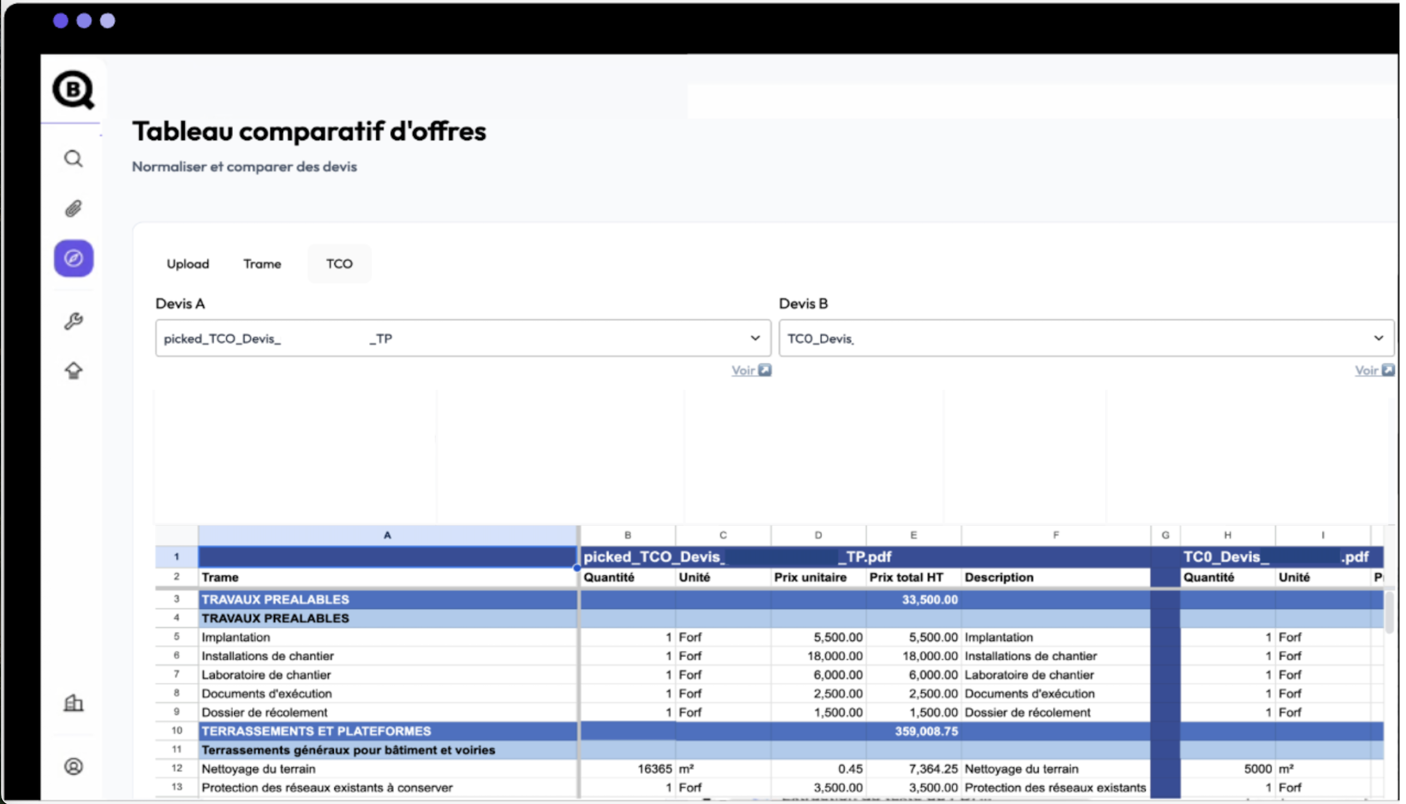
Task: Open the building icon in sidebar
Action: click(74, 703)
